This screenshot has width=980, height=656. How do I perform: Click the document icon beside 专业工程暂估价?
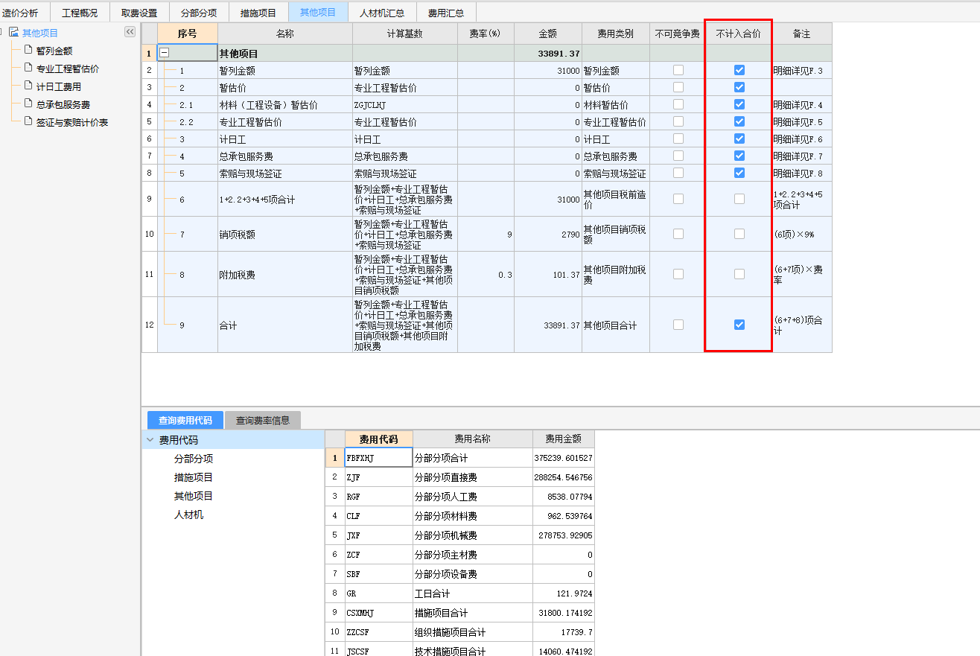(x=28, y=68)
